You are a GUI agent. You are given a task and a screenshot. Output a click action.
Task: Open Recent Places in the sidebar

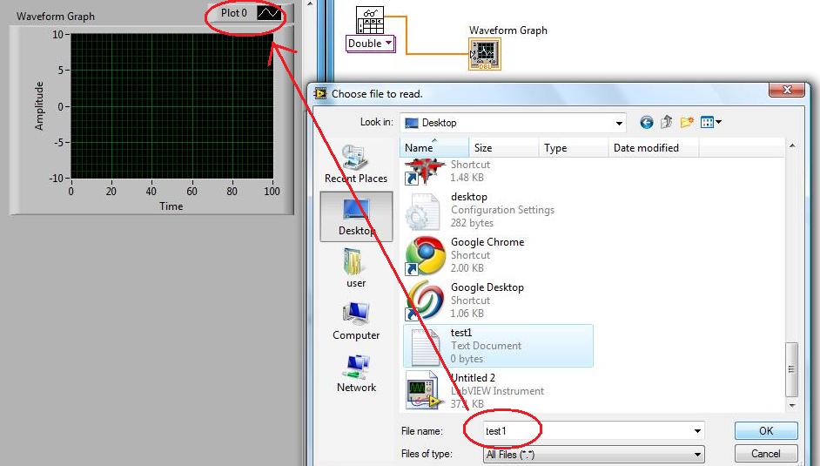356,165
